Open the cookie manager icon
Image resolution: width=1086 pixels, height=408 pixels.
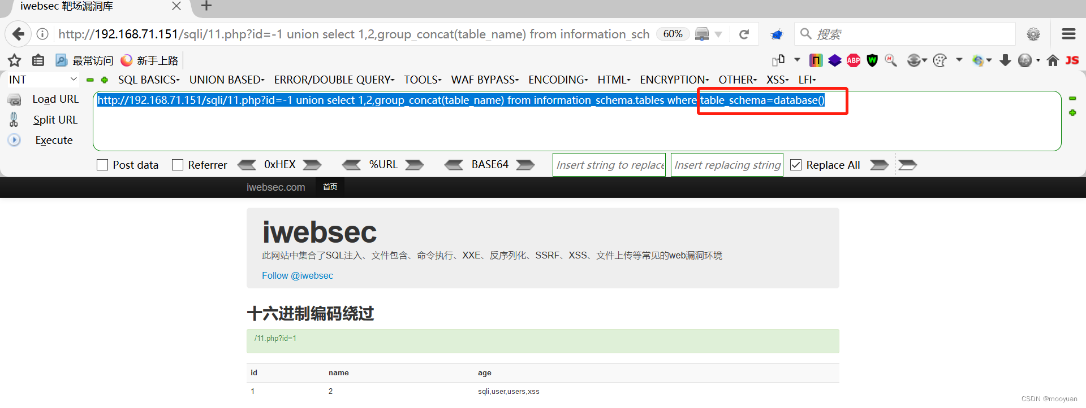940,60
